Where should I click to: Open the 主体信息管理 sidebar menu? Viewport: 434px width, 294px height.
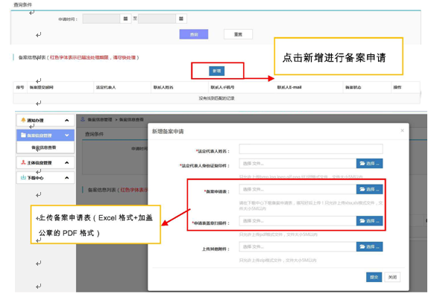pyautogui.click(x=45, y=163)
